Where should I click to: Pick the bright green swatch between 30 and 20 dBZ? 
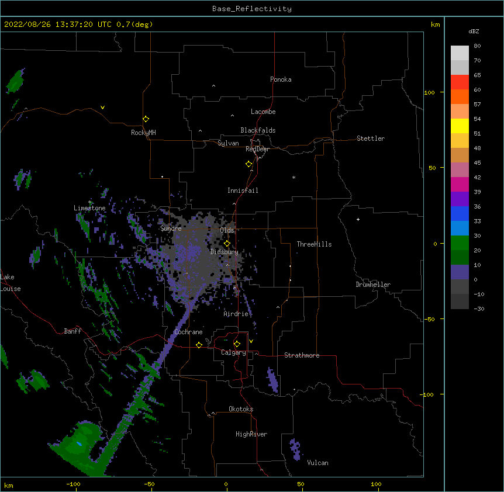tap(460, 243)
